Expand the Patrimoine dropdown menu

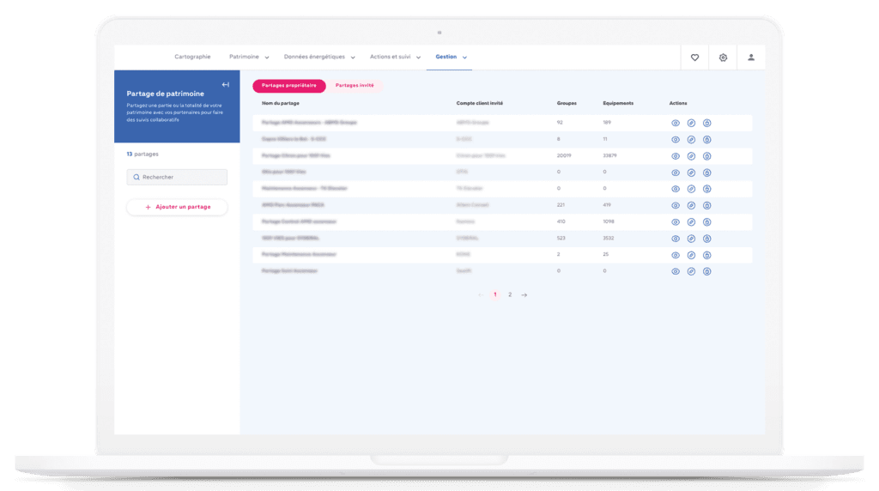250,58
